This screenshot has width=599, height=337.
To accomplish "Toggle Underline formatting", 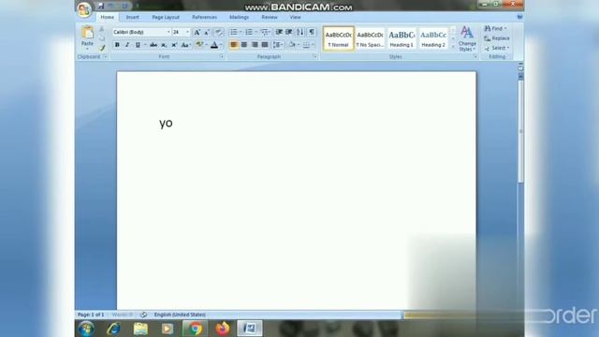I will coord(138,45).
